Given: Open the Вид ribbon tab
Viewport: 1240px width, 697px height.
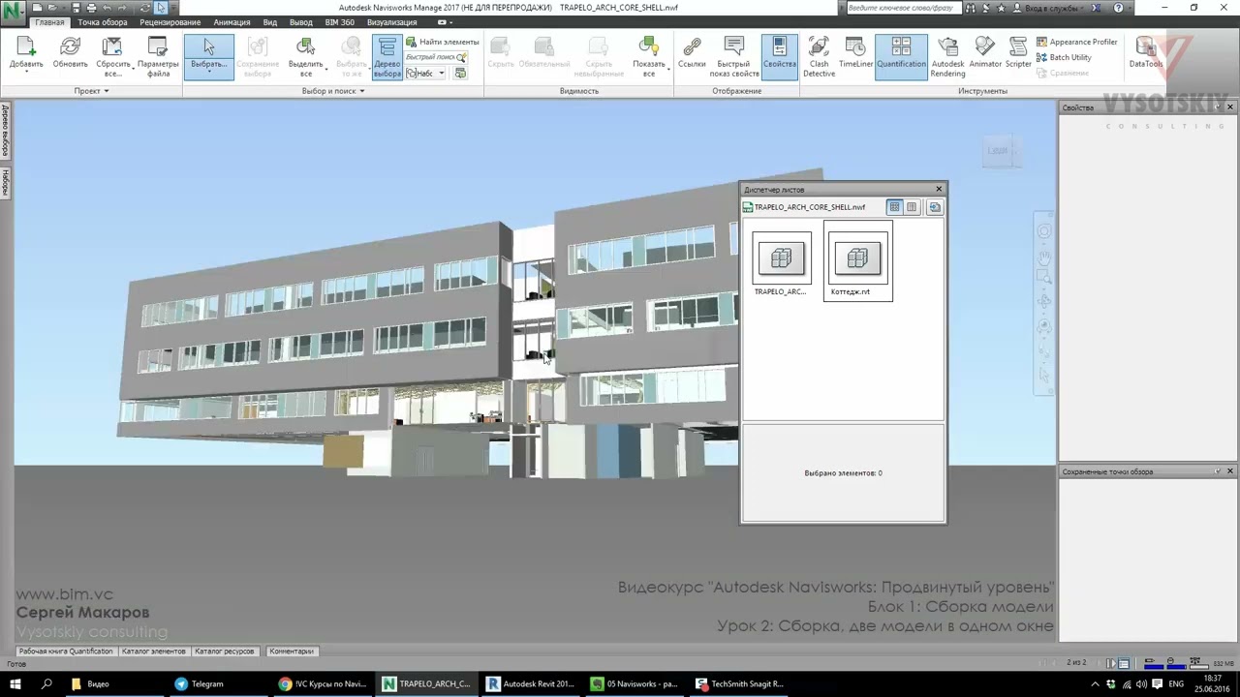Looking at the screenshot, I should (x=270, y=22).
